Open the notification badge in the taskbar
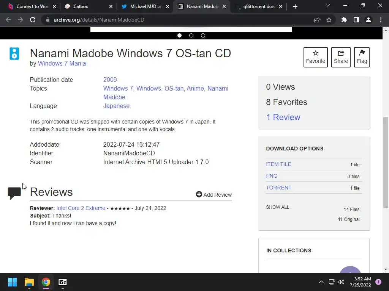The image size is (389, 291). pos(378,282)
